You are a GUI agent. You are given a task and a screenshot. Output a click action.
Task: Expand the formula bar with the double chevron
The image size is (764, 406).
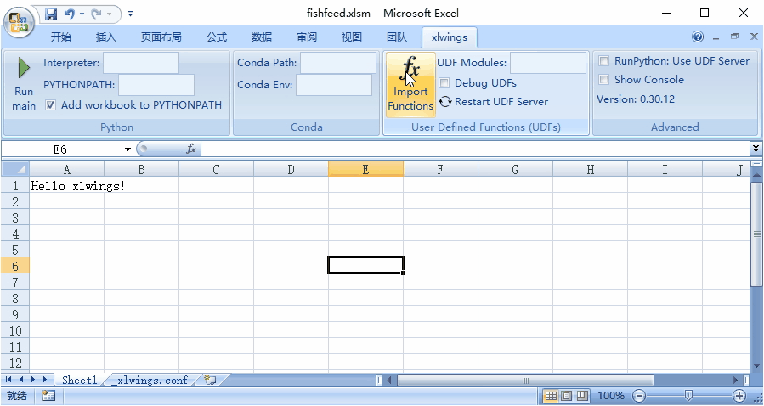756,149
